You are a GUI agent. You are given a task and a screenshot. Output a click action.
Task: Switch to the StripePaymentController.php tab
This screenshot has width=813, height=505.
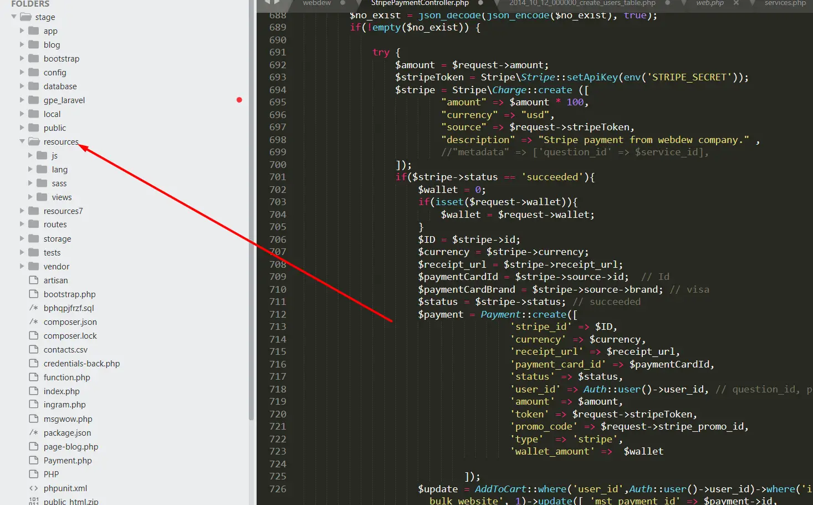(x=420, y=3)
